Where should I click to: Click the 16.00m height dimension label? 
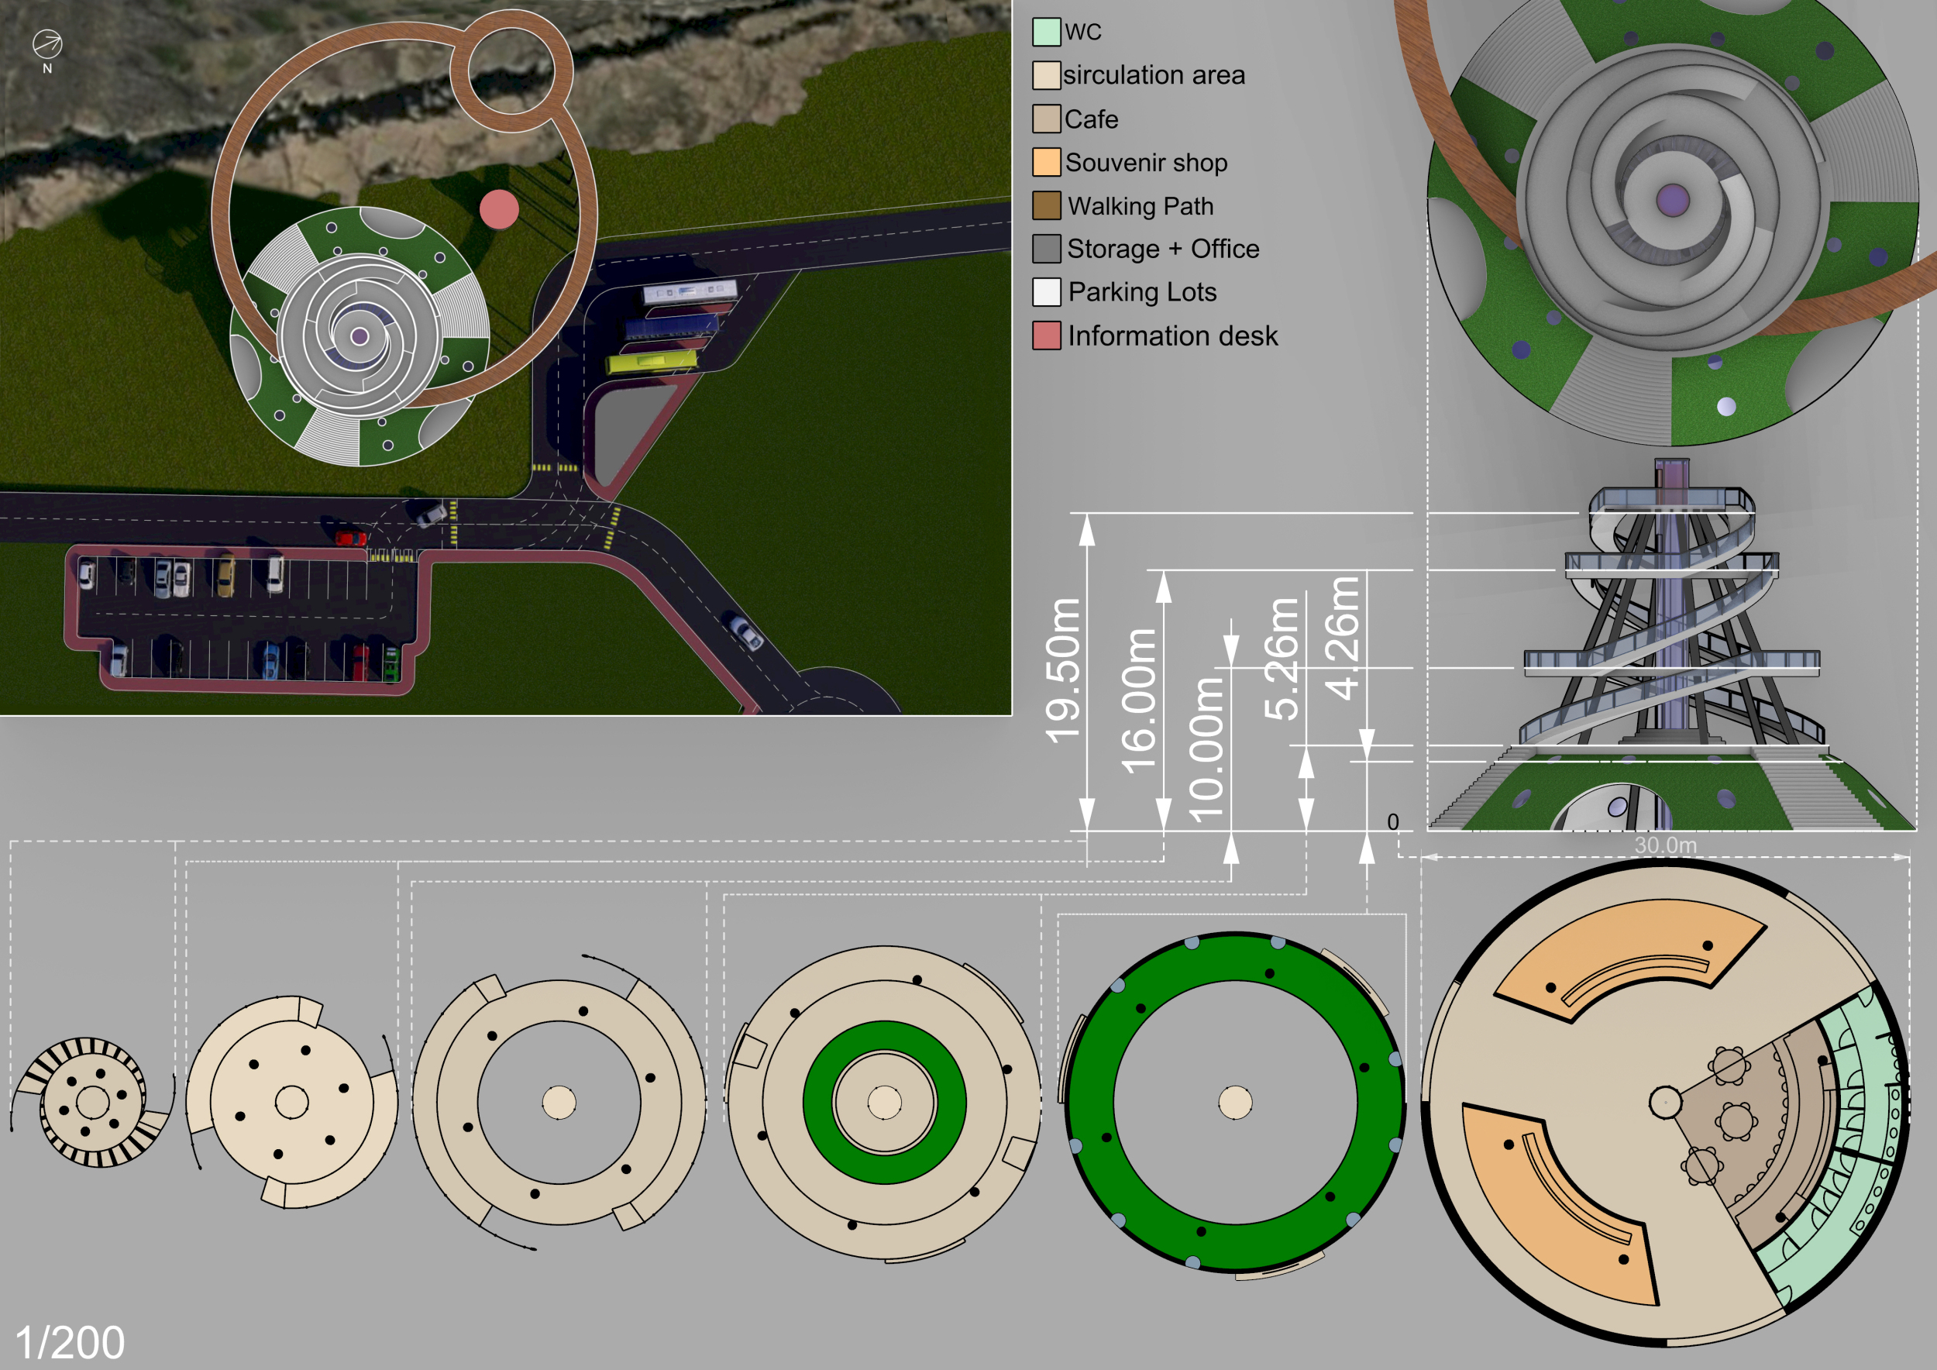(x=1138, y=700)
